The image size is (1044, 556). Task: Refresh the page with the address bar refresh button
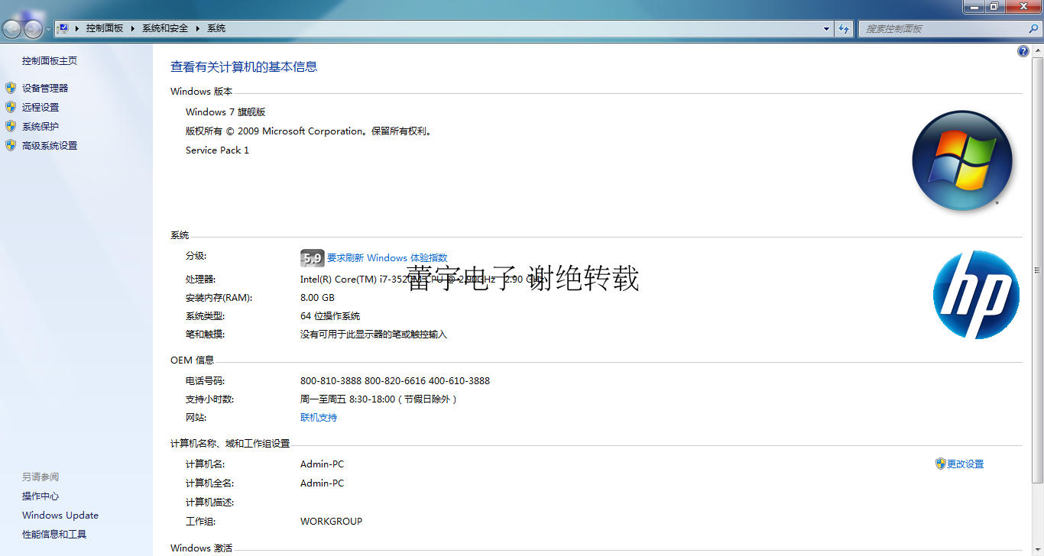point(844,29)
